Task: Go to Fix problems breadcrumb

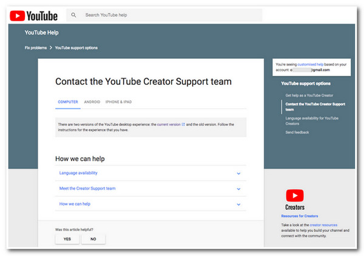Action: coord(36,48)
